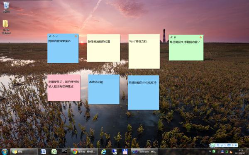Toggle the pin icon on green 截图功能 note

[x=171, y=37]
